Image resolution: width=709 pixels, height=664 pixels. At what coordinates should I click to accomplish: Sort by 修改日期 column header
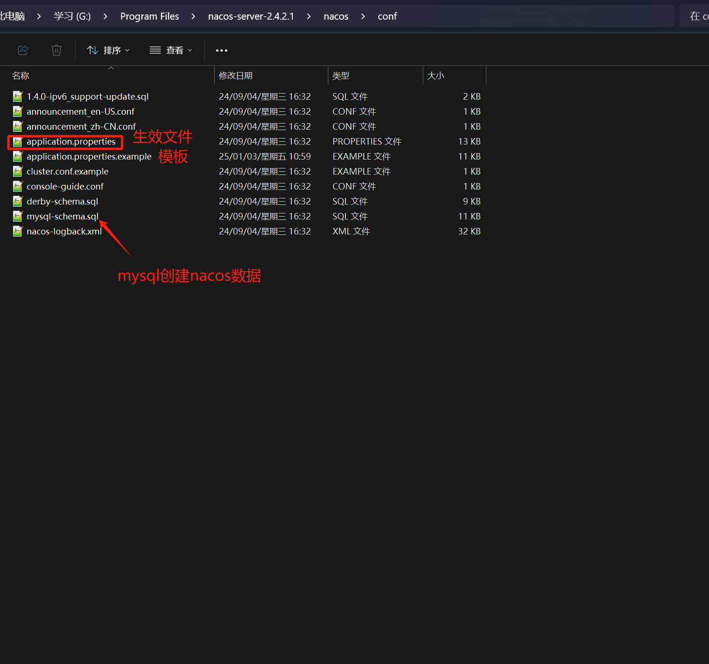pos(236,76)
